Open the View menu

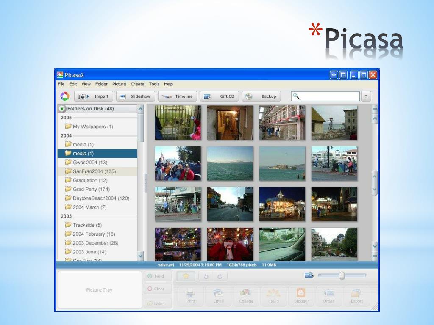[x=86, y=84]
